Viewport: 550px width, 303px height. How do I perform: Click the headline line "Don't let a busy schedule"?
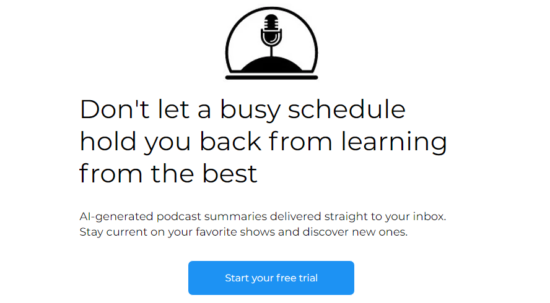(243, 111)
